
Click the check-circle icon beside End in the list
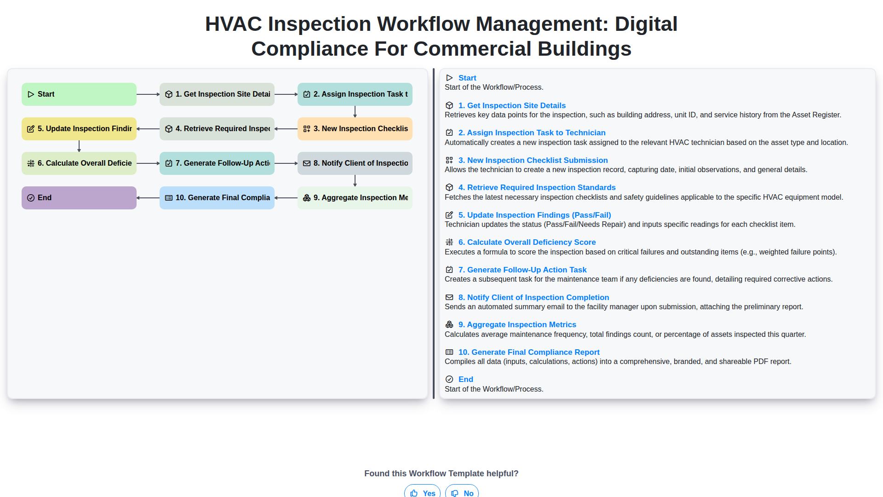[x=449, y=379]
